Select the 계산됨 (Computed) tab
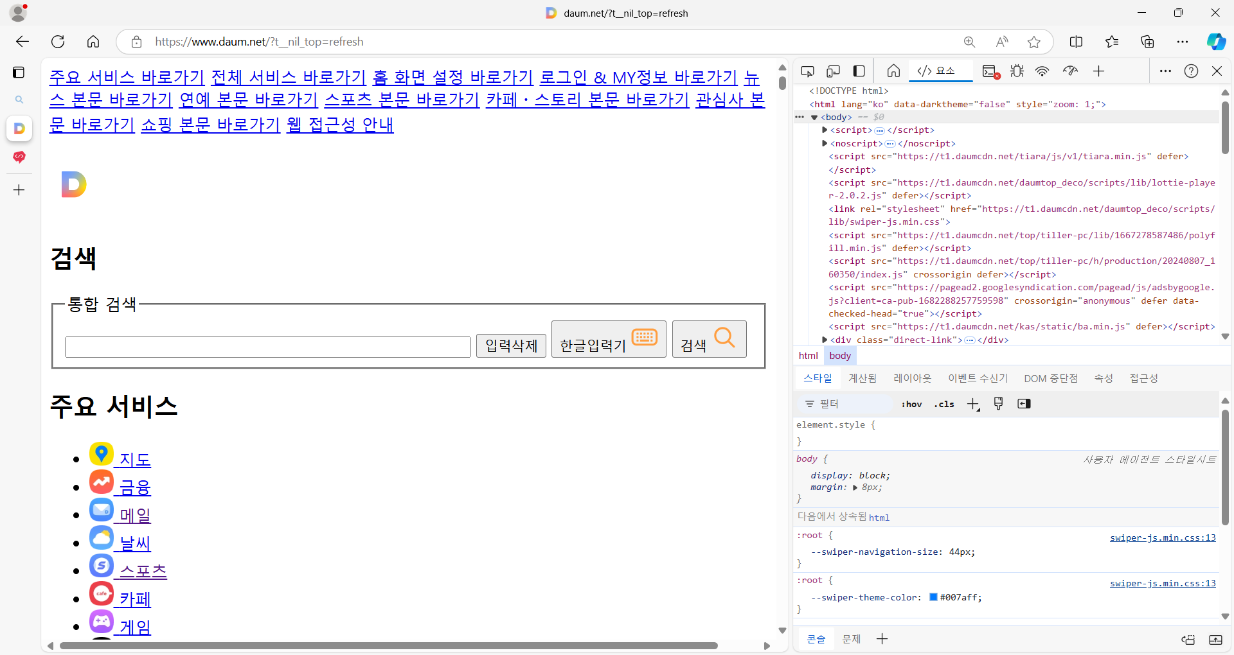 (x=862, y=378)
